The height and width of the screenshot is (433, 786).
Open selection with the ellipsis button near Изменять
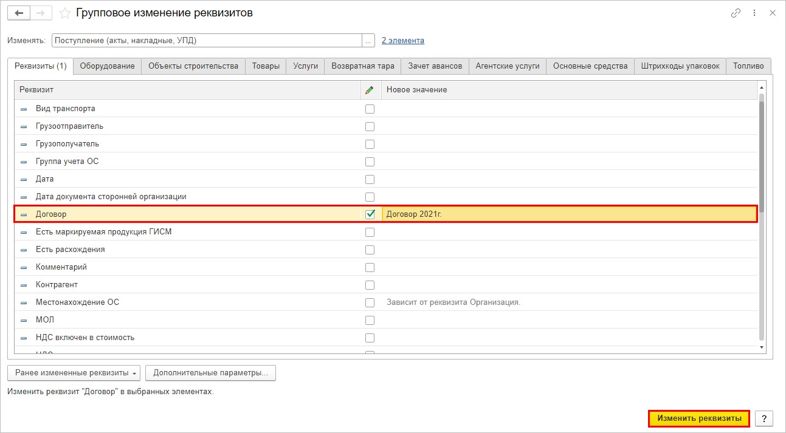368,41
